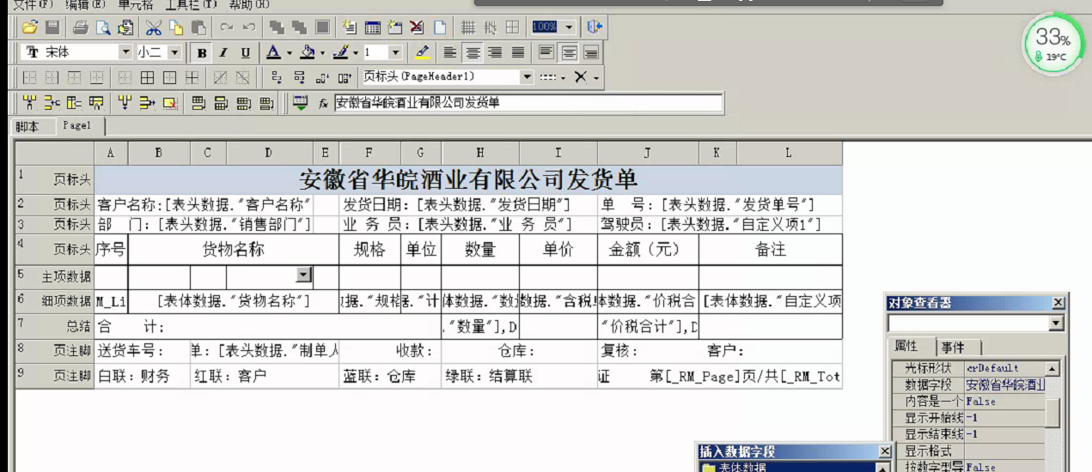The image size is (1092, 472).
Task: Set vertical align top
Action: 546,52
